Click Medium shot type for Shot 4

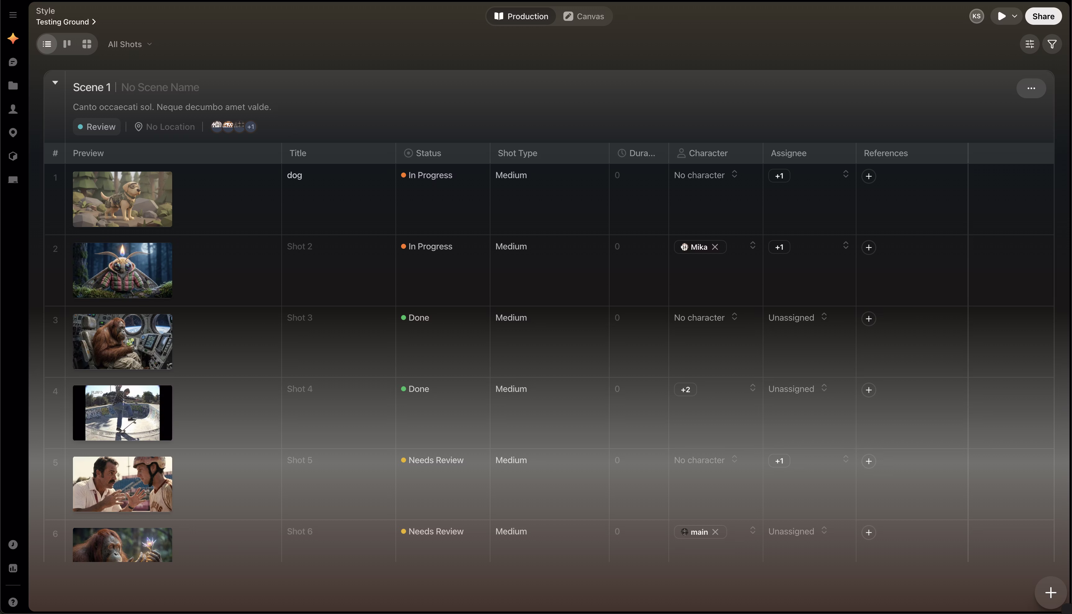tap(511, 389)
